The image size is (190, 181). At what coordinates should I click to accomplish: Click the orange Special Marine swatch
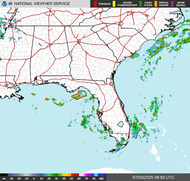tap(156, 4)
